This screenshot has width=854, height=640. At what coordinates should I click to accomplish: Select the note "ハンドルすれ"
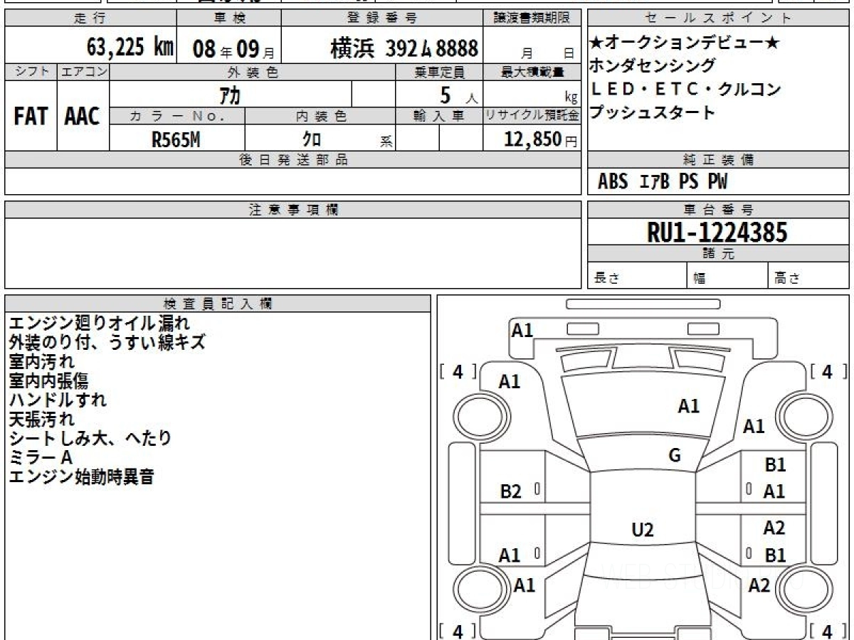point(58,400)
